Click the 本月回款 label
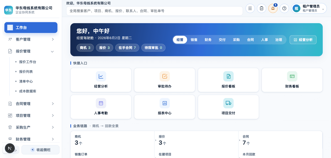 pyautogui.click(x=249, y=154)
